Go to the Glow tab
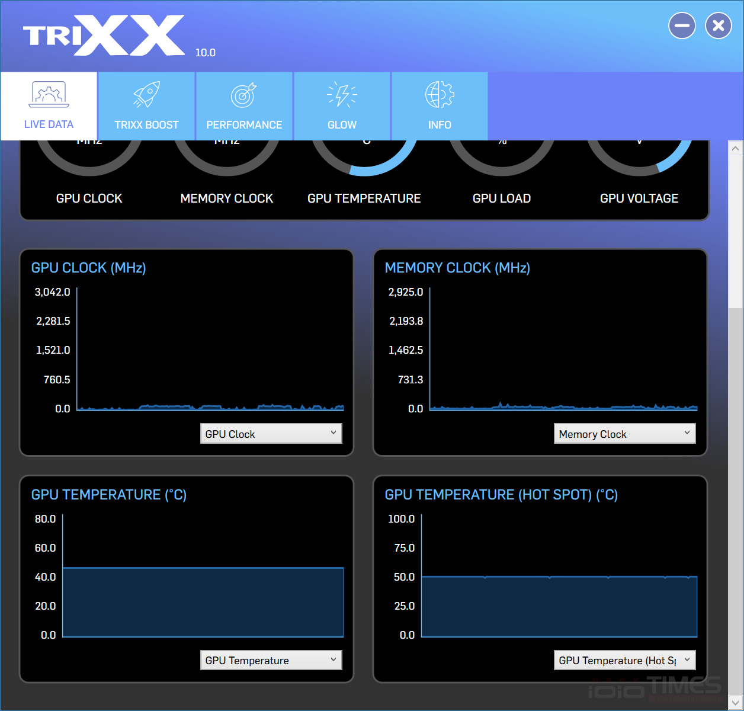The width and height of the screenshot is (744, 711). click(342, 106)
